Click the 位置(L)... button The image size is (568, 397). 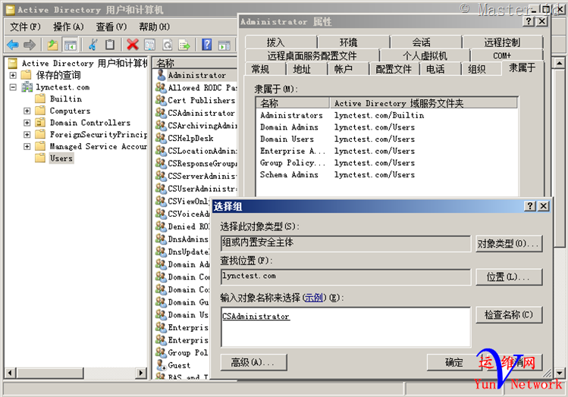pos(509,277)
